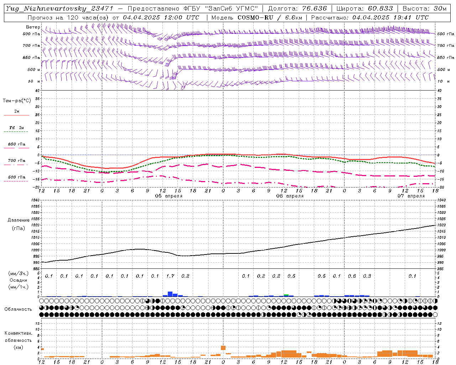Click the 'Прогноз на 120 часа(ов)' text
Image resolution: width=456 pixels, height=365 pixels.
(69, 17)
